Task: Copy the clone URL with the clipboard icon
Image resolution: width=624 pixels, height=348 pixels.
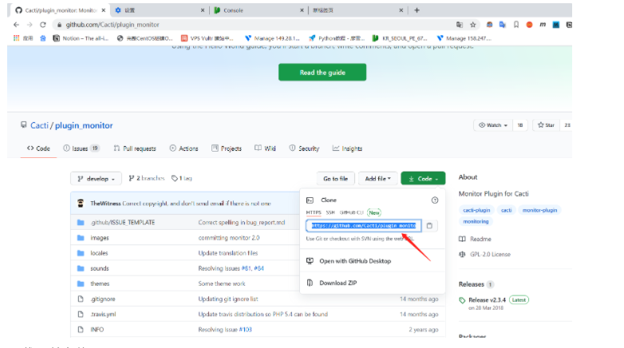Action: click(x=429, y=226)
